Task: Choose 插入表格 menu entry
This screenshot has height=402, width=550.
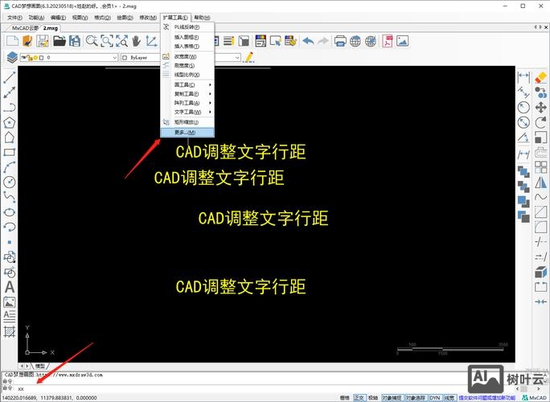Action: [187, 47]
